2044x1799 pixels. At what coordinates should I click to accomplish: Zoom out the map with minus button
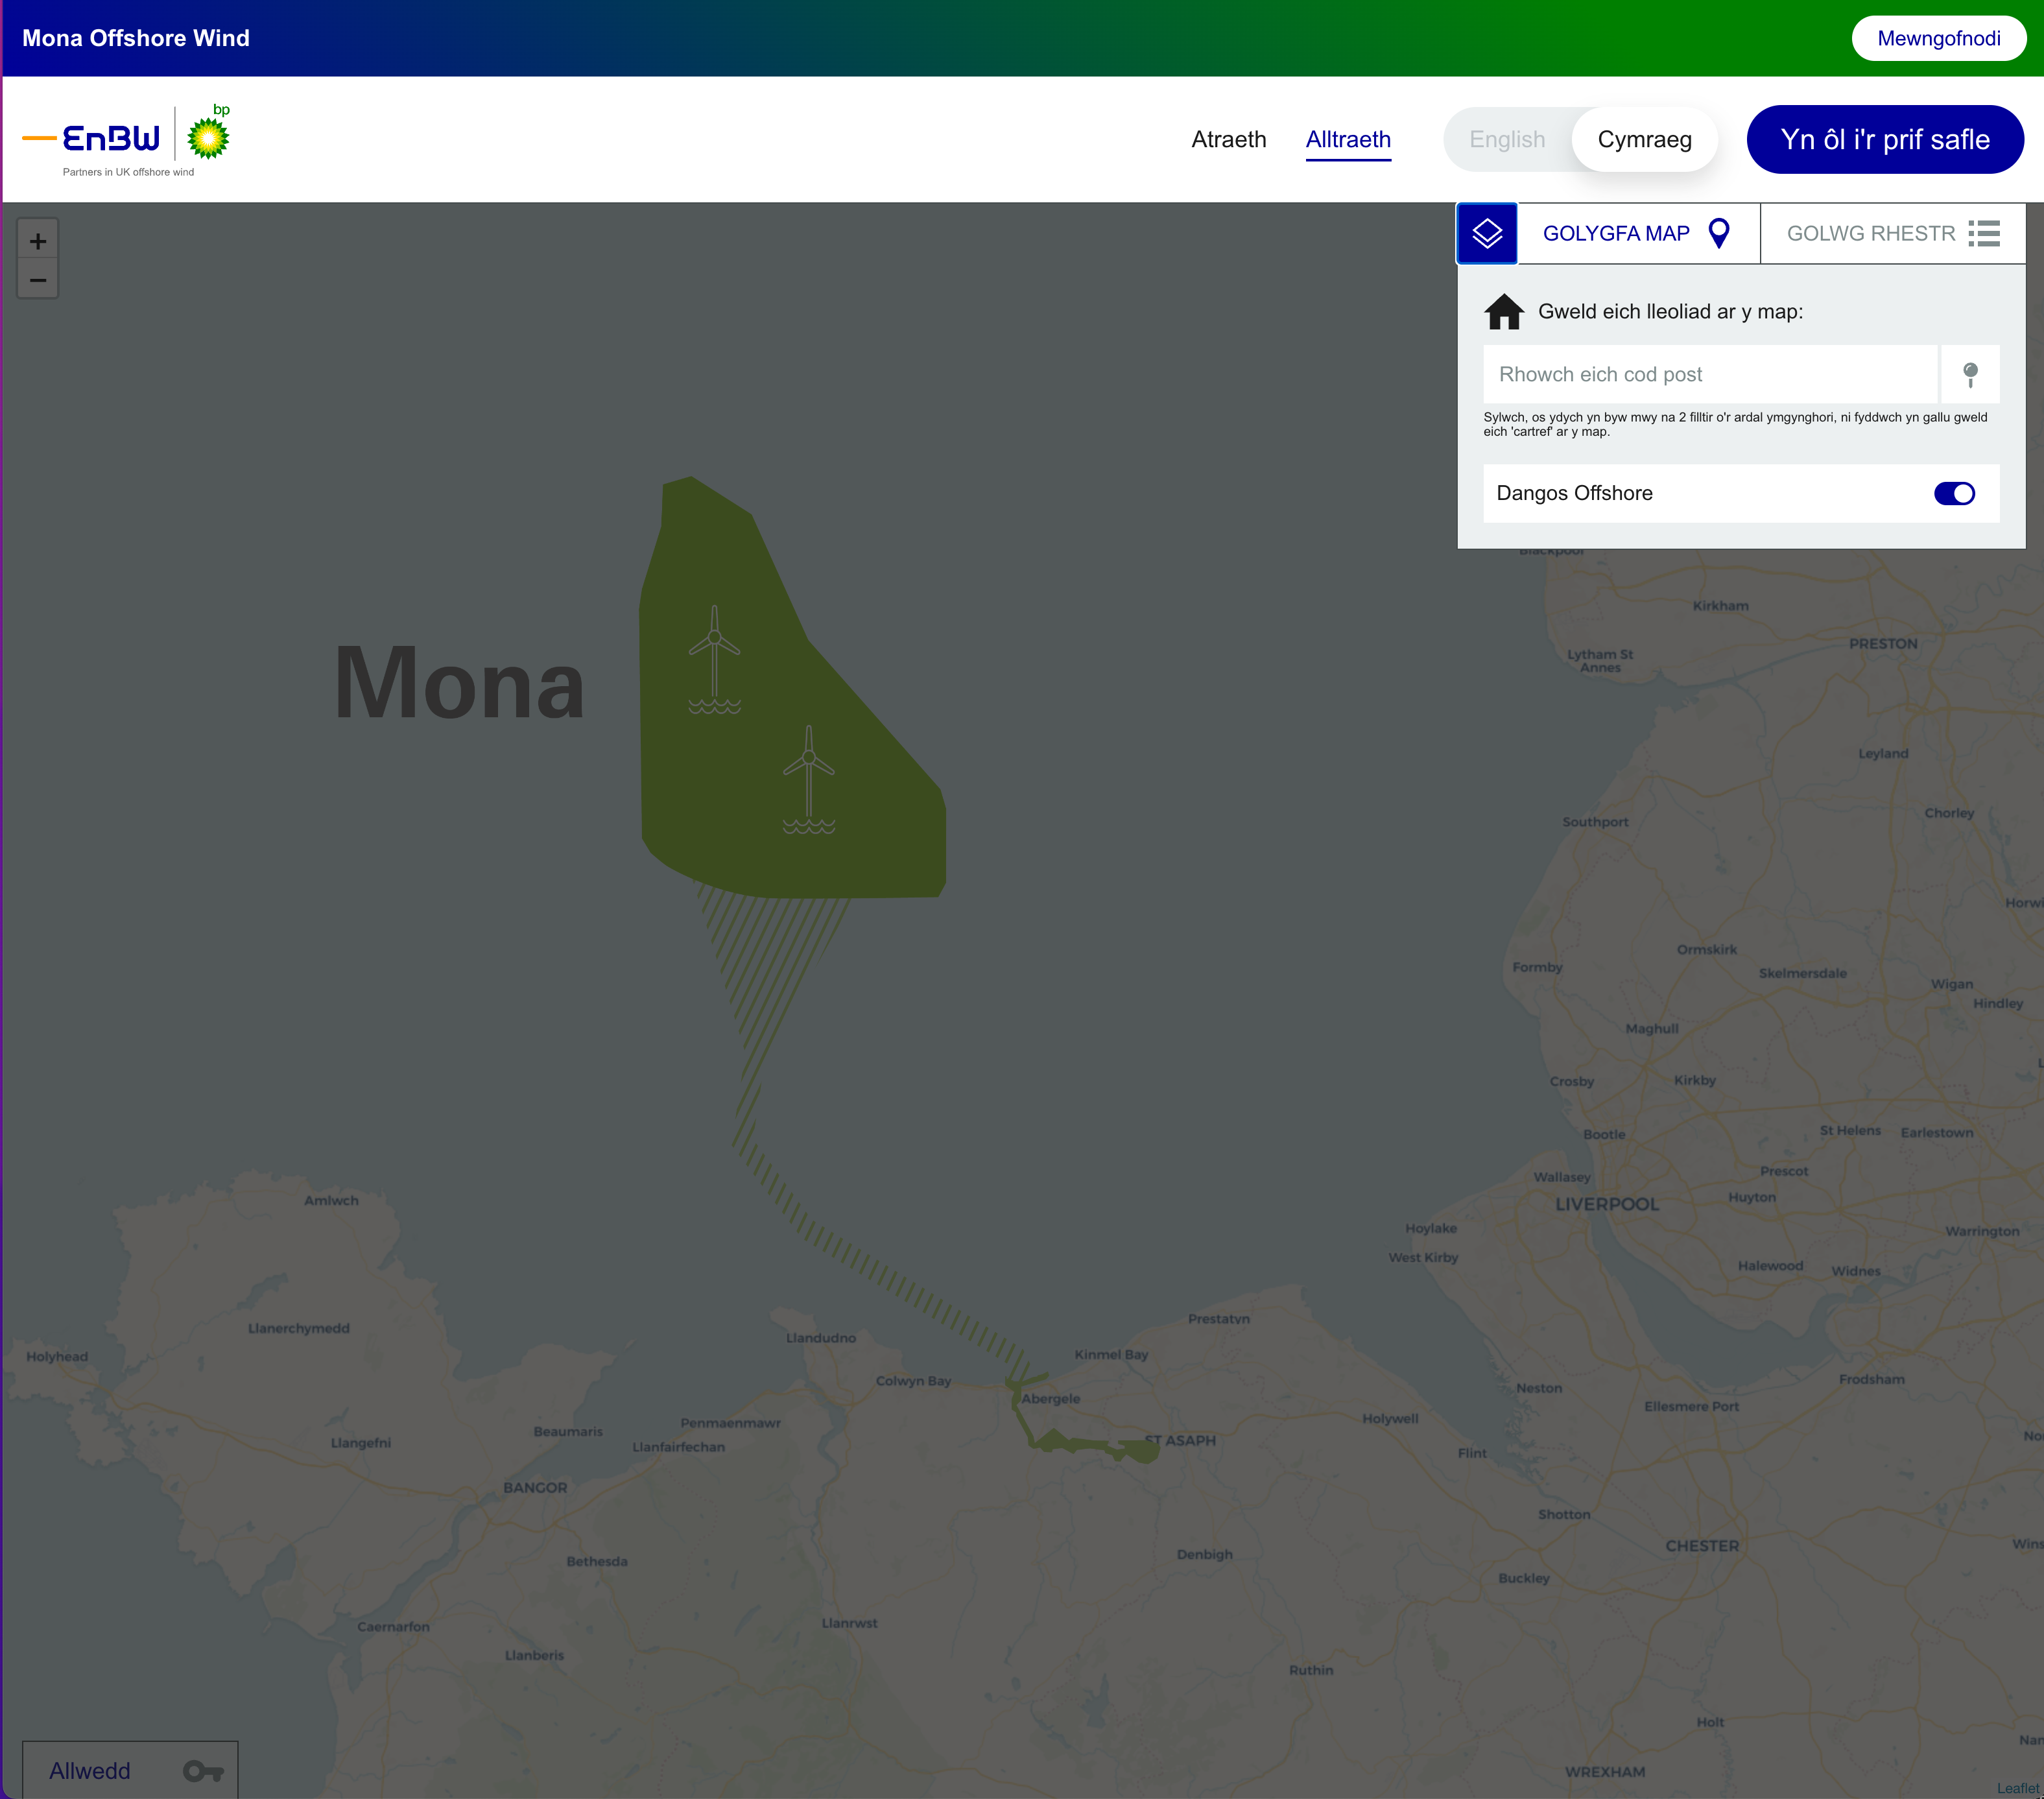tap(38, 280)
